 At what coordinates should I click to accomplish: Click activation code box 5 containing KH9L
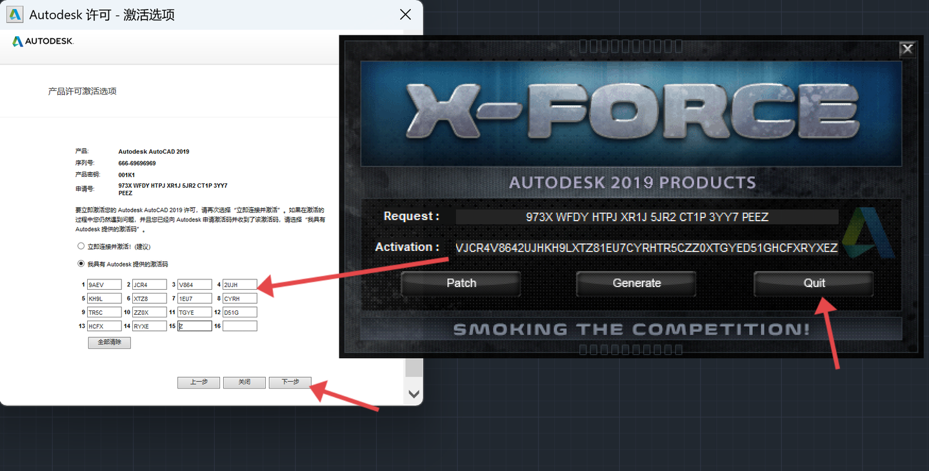point(105,298)
